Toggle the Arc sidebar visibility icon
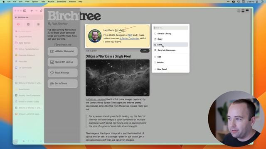Screen dimensions: 266x149 tap(25, 11)
